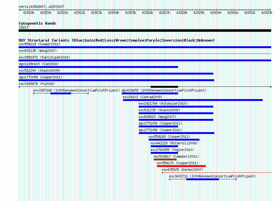Click the esv24103 (Conrad2009) label
Viewport: 280px width, 201px height.
coord(143,97)
